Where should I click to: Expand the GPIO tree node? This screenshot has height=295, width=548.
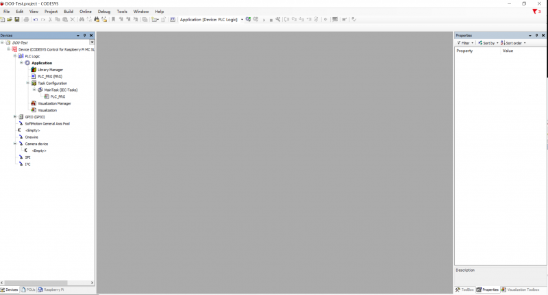pos(14,117)
